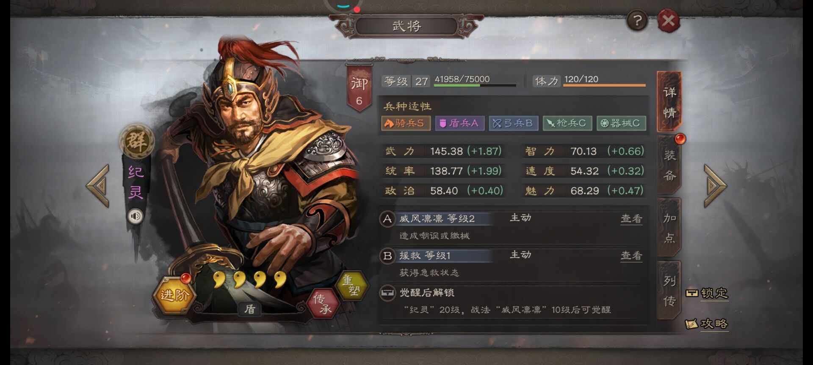
Task: Open the help question mark icon
Action: click(x=637, y=20)
